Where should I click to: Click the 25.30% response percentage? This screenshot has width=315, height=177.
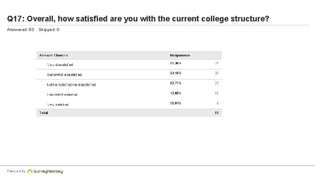click(176, 63)
